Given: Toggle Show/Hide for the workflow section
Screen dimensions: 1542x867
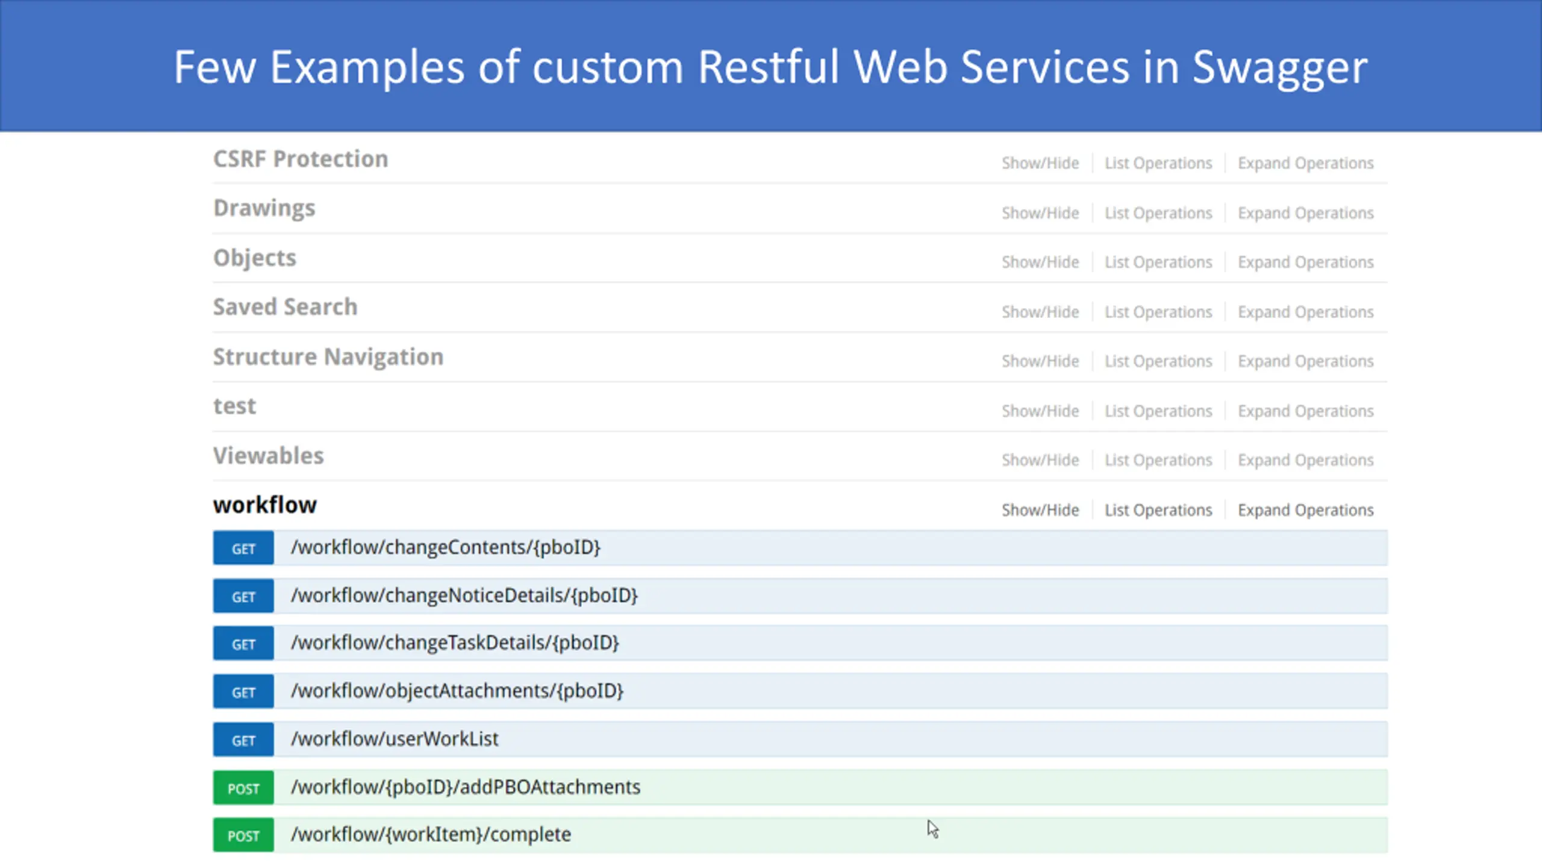Looking at the screenshot, I should click(1040, 510).
